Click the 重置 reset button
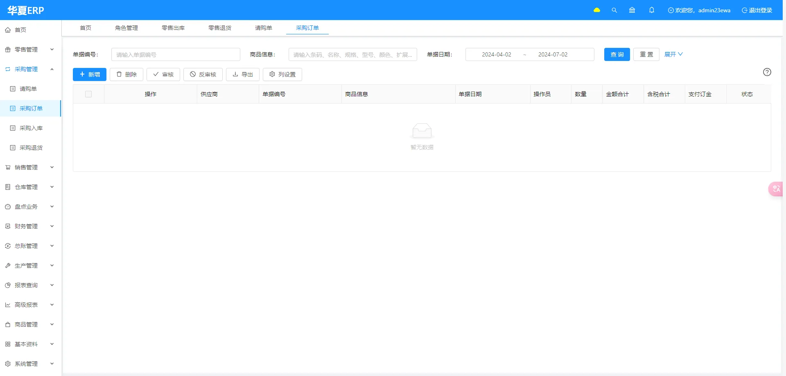 646,54
